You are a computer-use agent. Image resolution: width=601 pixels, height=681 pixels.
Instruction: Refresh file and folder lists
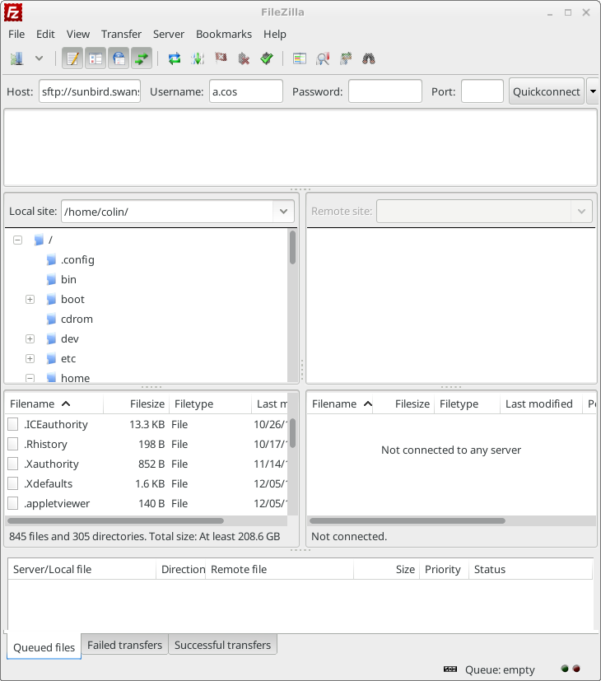[175, 58]
